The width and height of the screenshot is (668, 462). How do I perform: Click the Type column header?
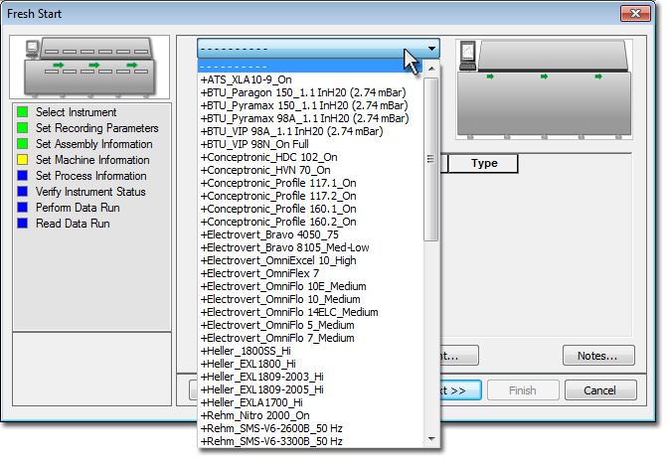[483, 164]
